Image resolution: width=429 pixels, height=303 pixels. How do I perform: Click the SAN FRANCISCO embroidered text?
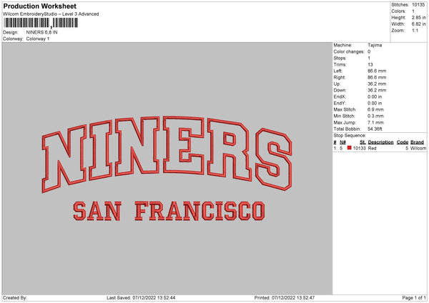tap(169, 211)
